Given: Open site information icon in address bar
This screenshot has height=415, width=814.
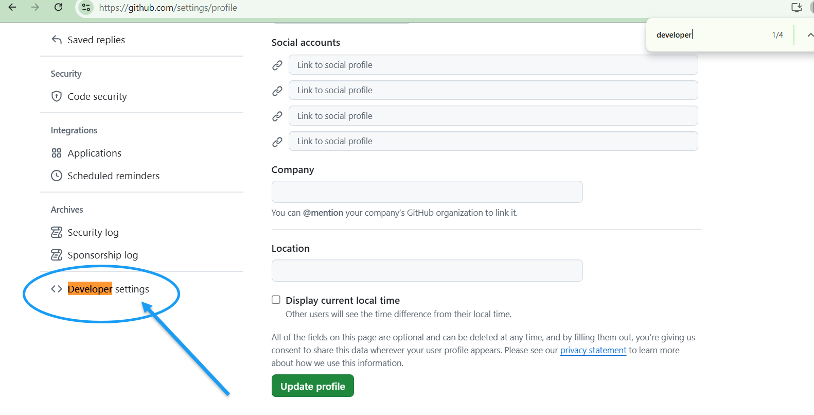Looking at the screenshot, I should coord(86,7).
